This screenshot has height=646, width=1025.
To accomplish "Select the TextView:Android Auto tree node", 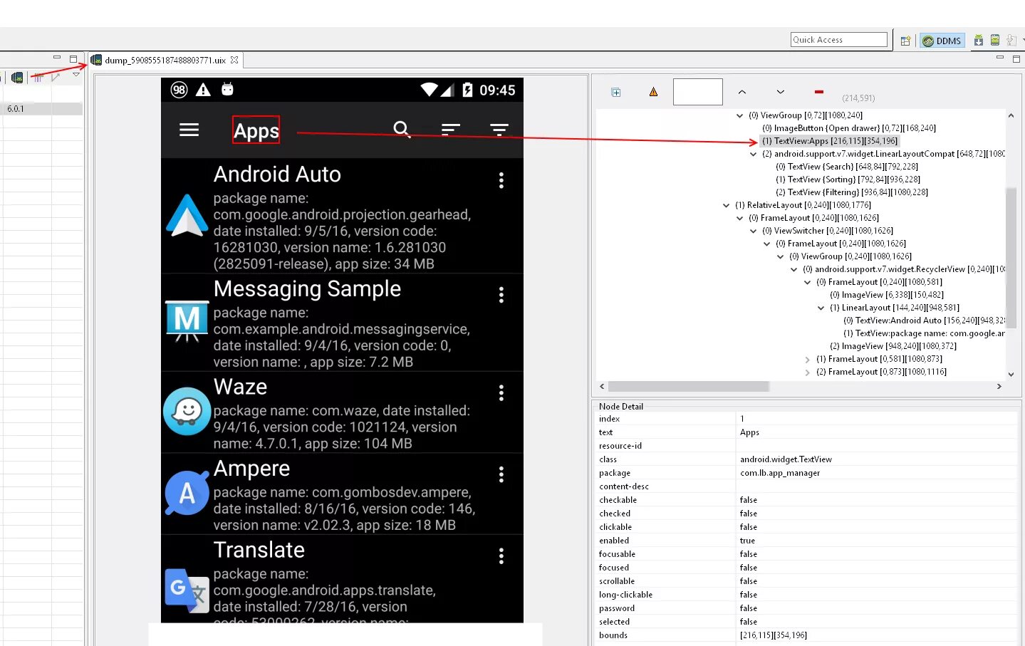I will (x=924, y=321).
